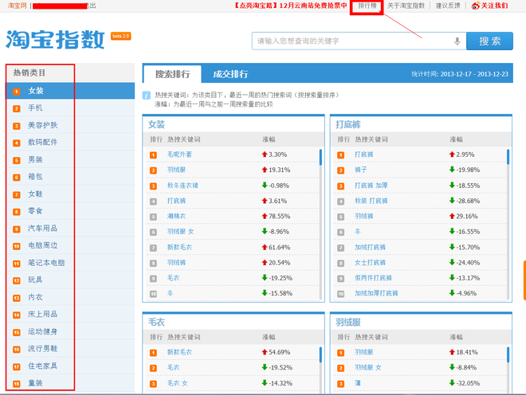Click keyword 加绒加厚打底裤
Viewport: 526px width, 395px height.
pos(376,293)
